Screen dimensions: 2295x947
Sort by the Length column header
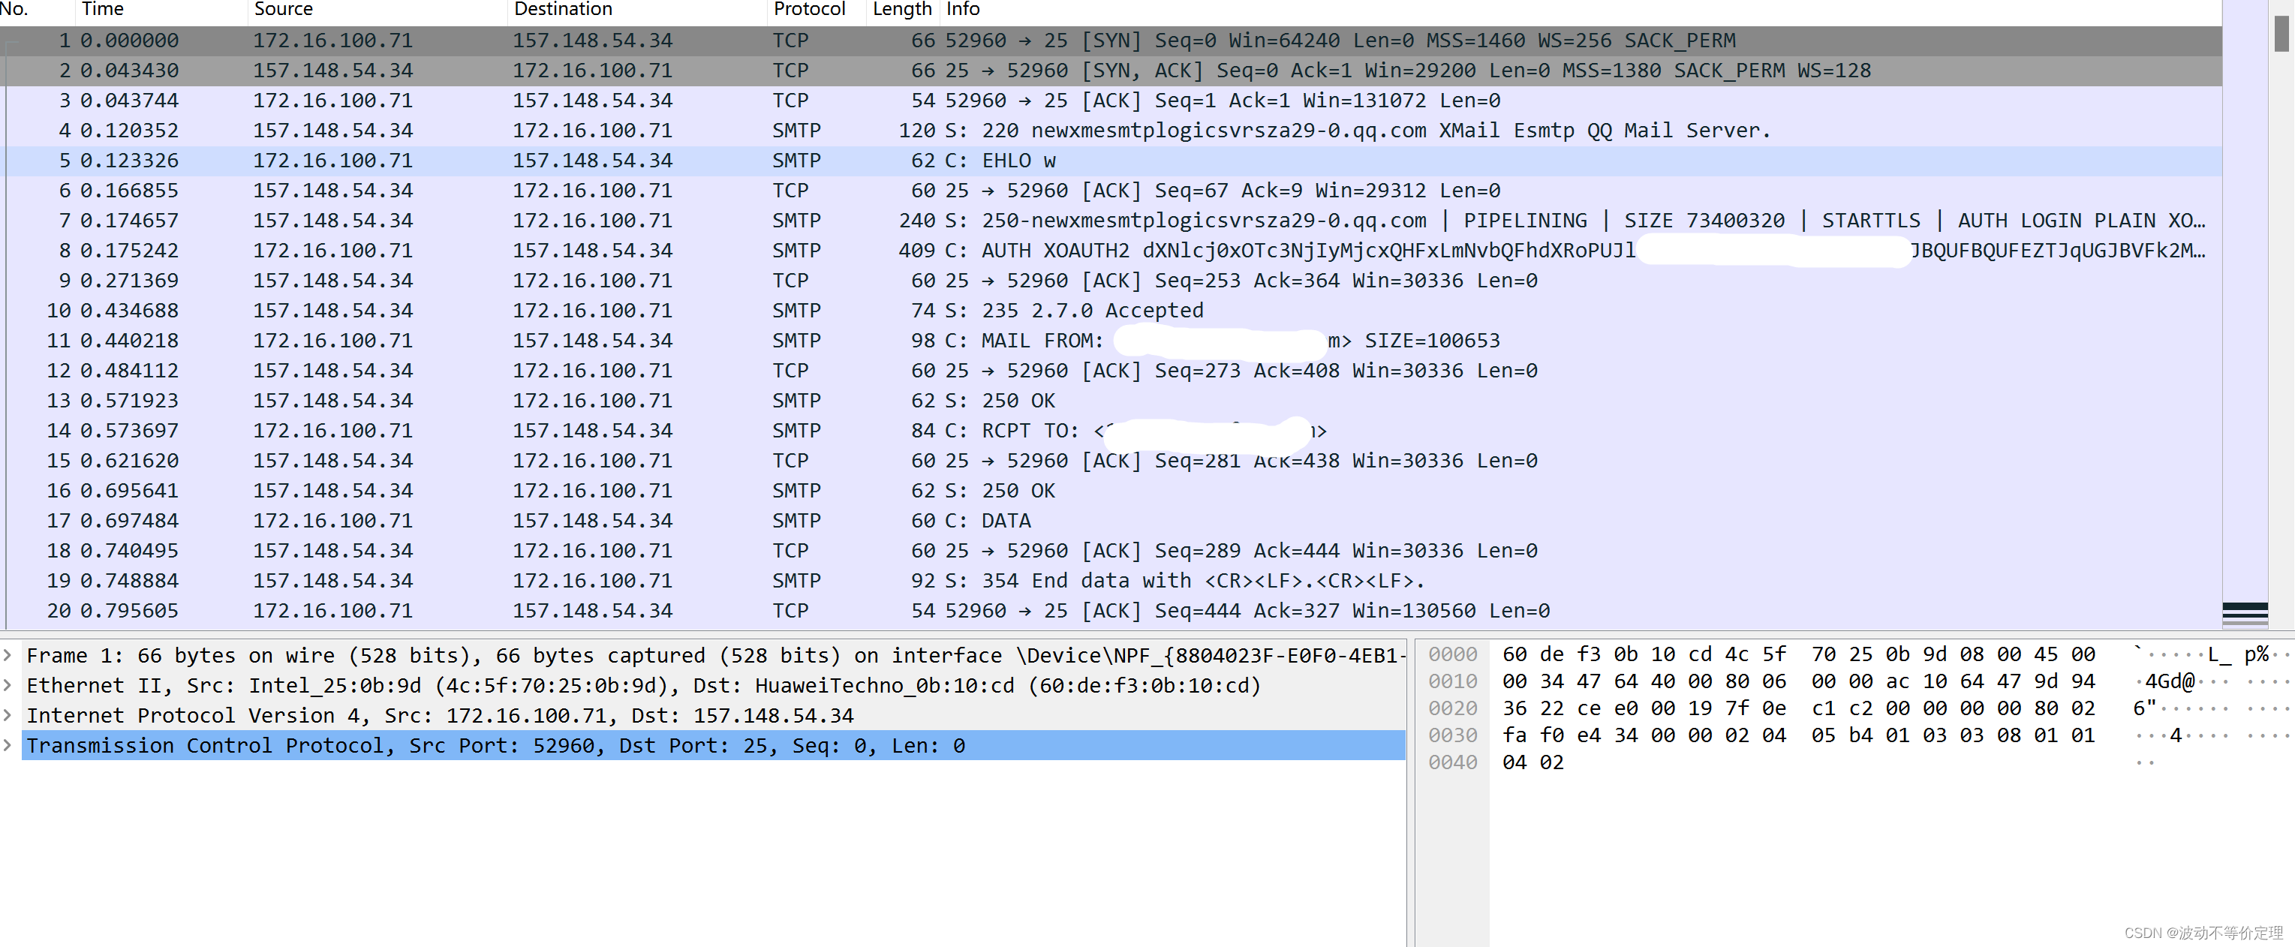(x=901, y=10)
